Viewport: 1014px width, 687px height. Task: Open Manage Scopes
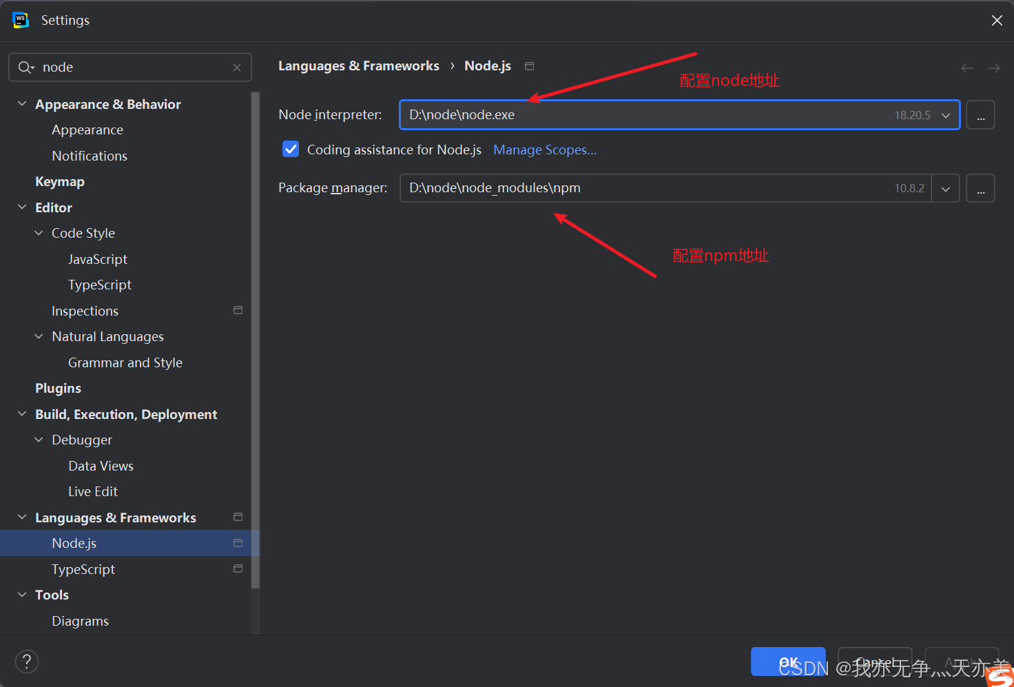pos(545,150)
